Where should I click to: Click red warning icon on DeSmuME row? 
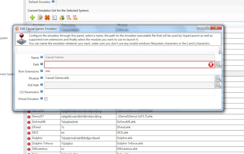tap(29, 122)
